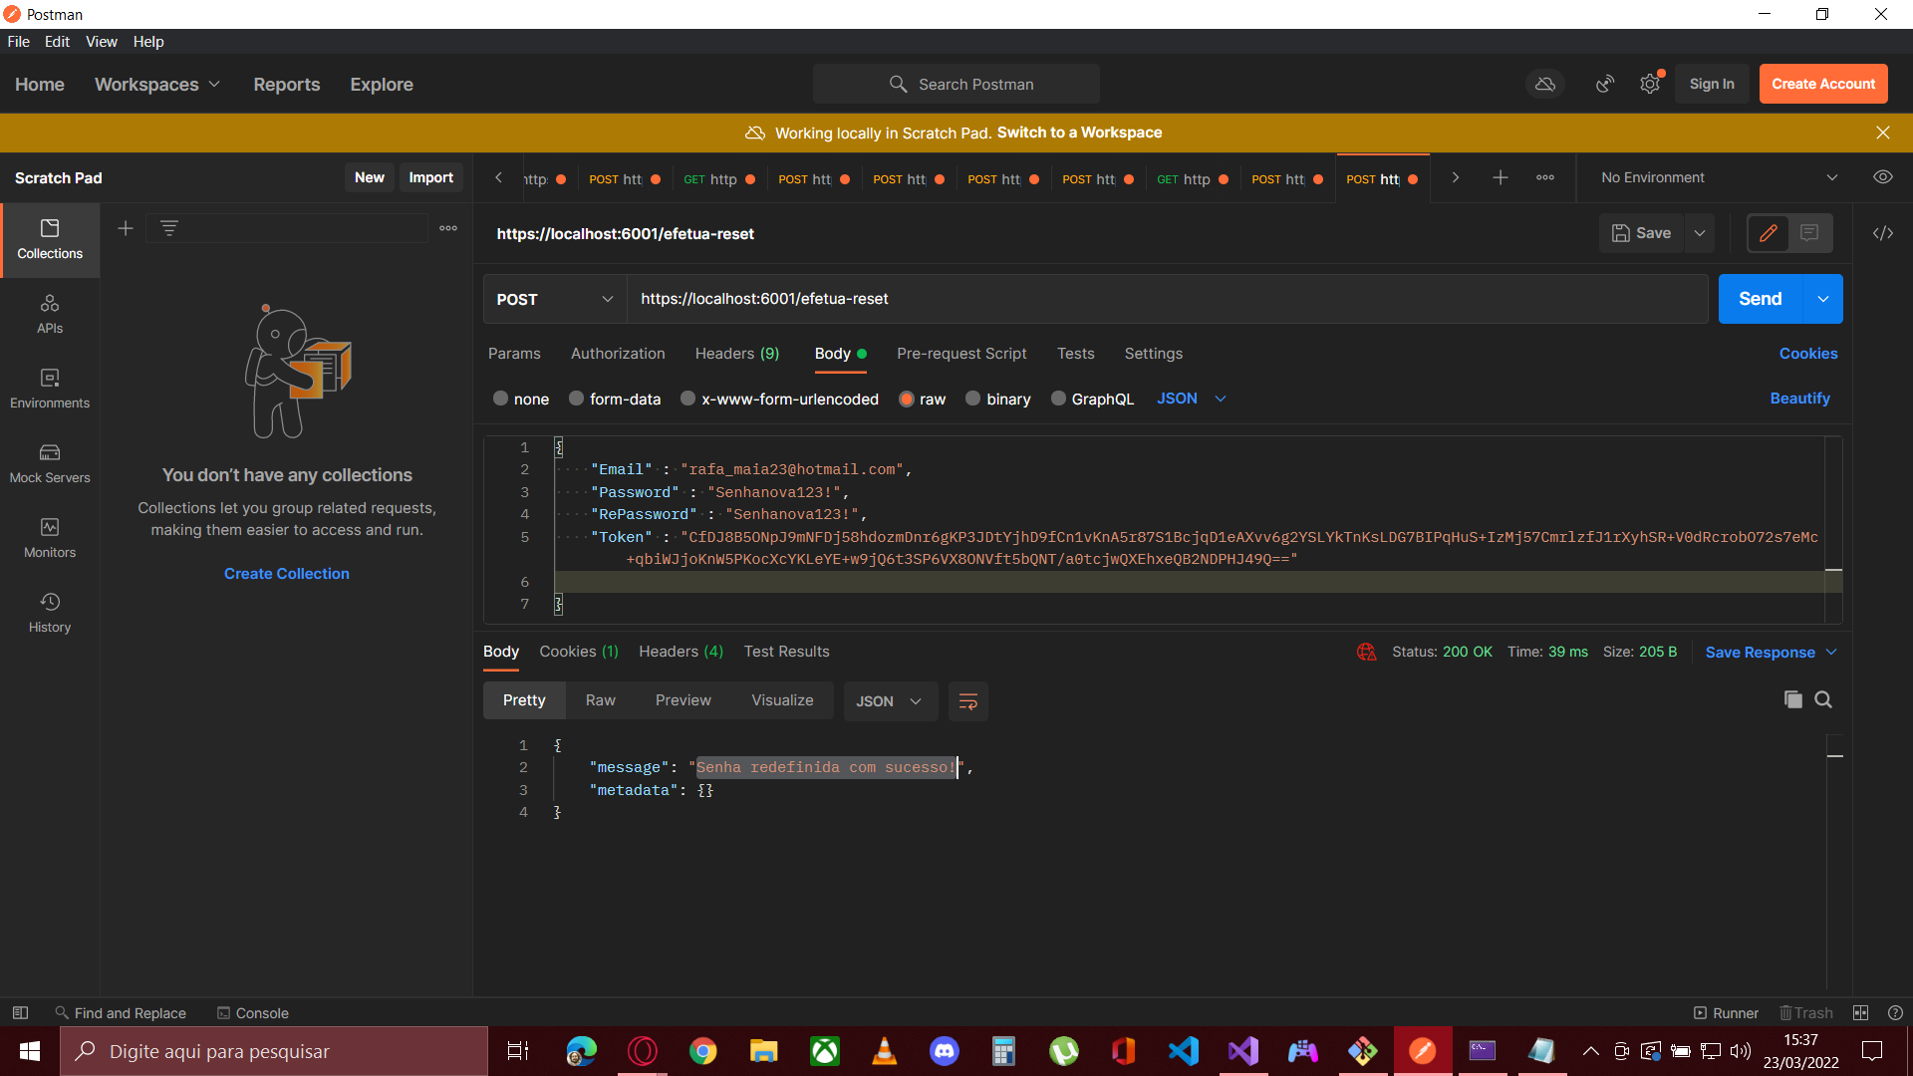Click the Send button

tap(1761, 299)
